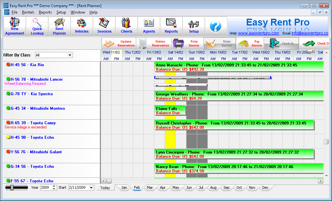
Task: Open the New Agreement tool
Action: point(15,26)
